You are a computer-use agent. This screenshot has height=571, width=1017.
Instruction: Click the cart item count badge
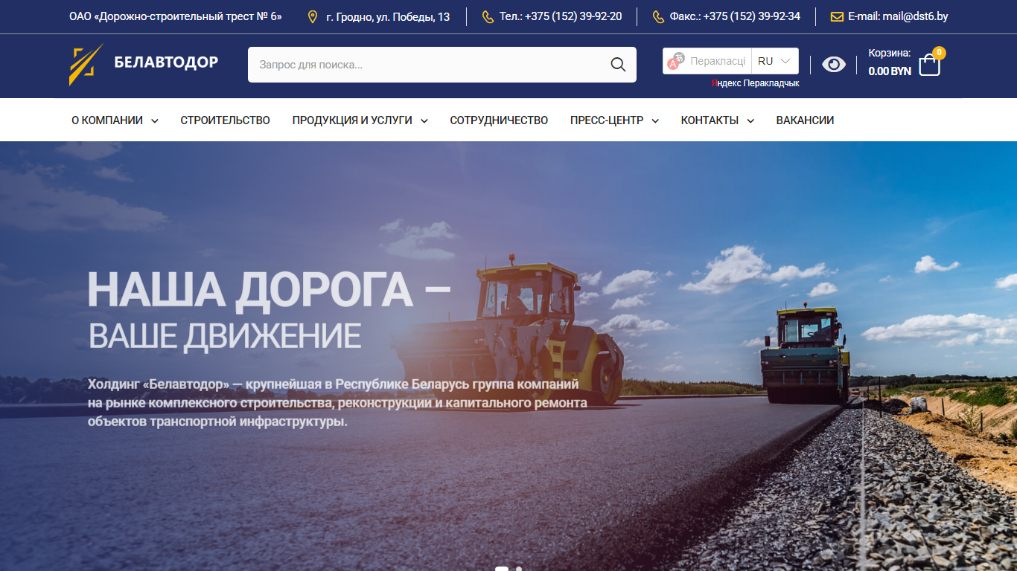[940, 52]
